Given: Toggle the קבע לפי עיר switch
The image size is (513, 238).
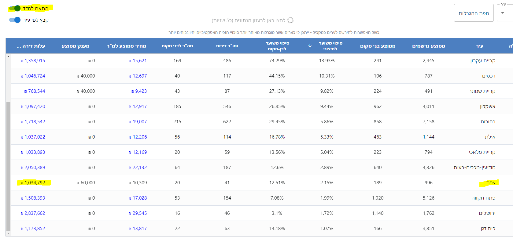Looking at the screenshot, I should [15, 20].
